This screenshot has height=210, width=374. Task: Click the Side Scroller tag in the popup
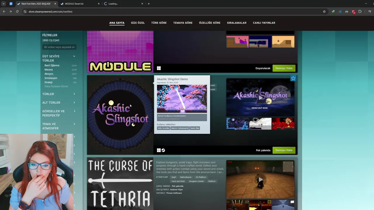pos(164,128)
